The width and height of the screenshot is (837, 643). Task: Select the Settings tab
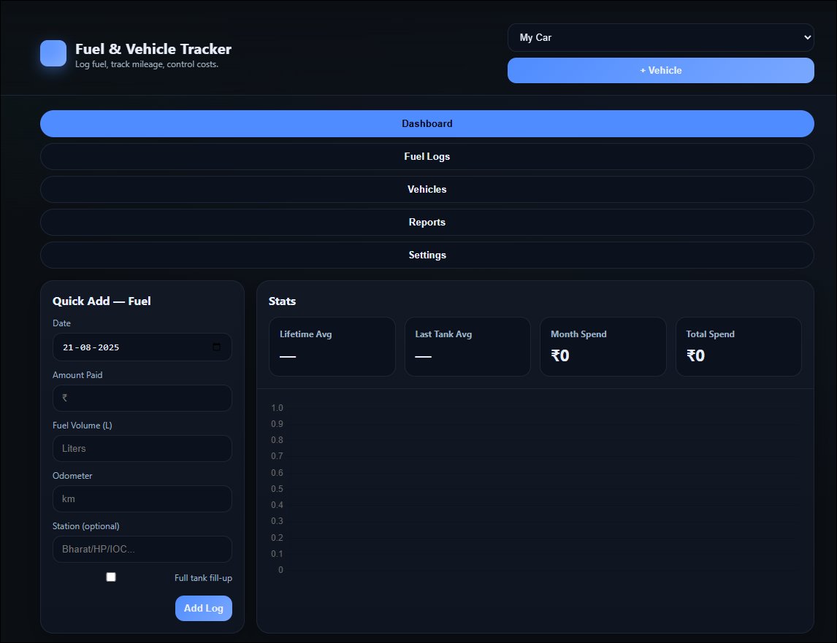(x=427, y=255)
